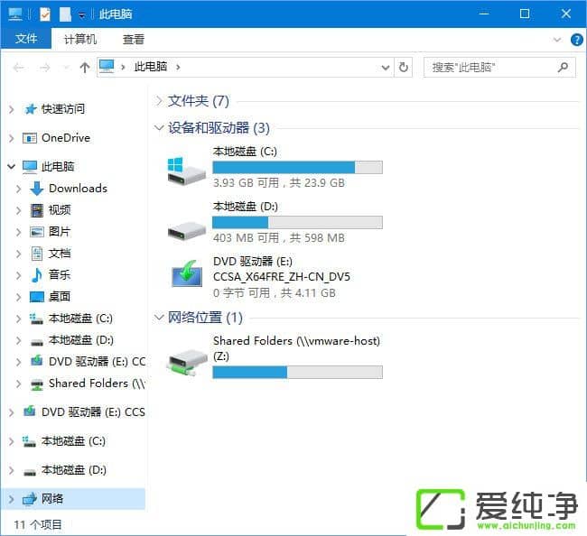The image size is (587, 536).
Task: Open the address bar history dropdown
Action: (x=386, y=68)
